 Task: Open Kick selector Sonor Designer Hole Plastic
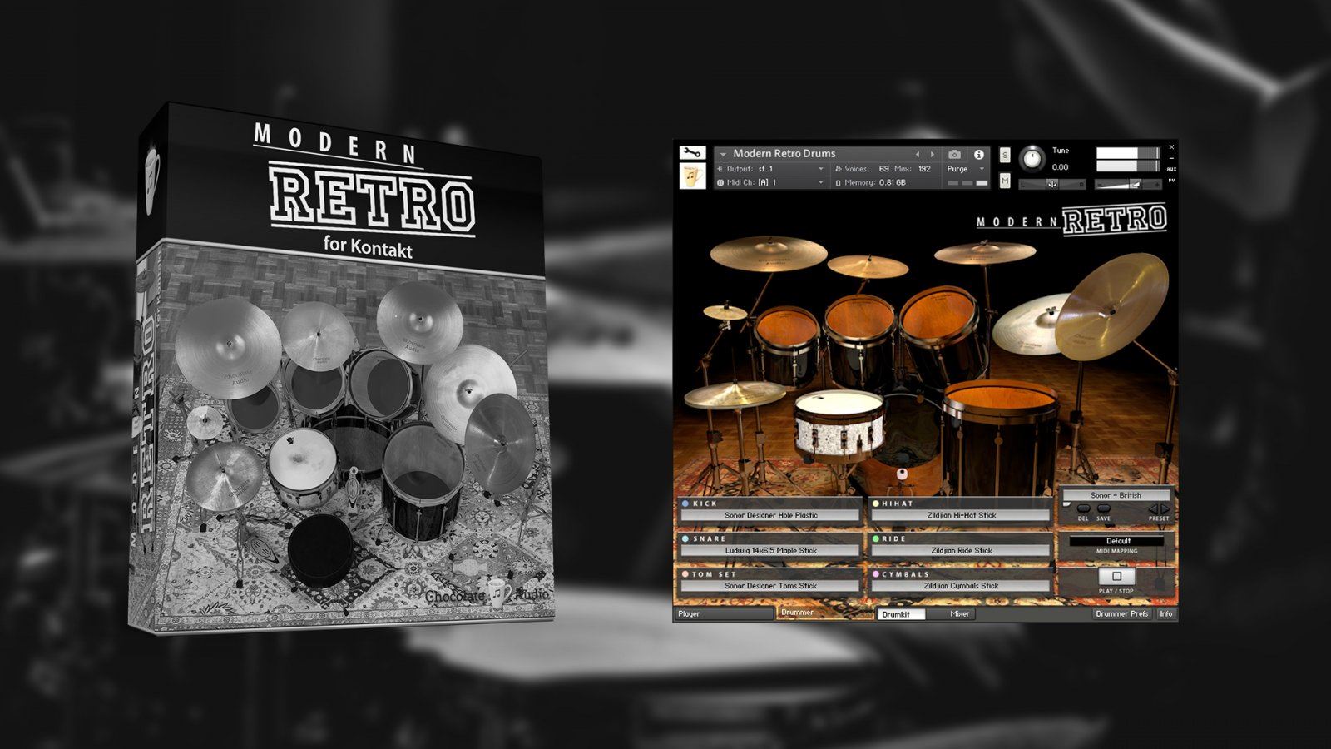[770, 515]
